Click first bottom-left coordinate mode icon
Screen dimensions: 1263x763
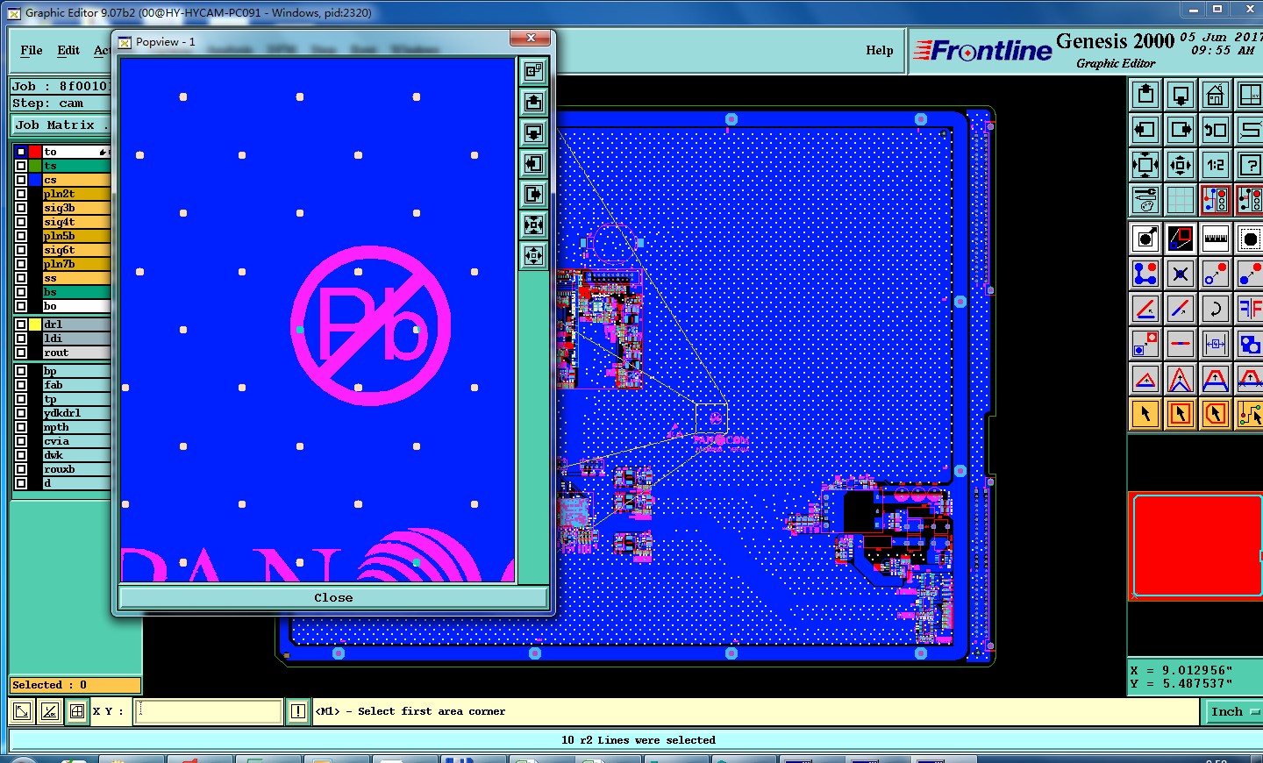coord(22,711)
